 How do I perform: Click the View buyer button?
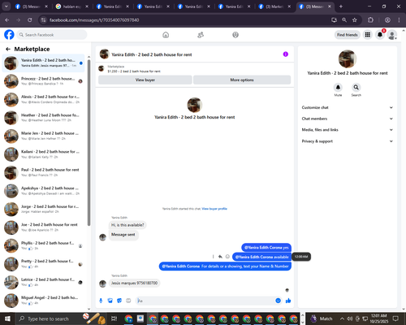[x=145, y=80]
